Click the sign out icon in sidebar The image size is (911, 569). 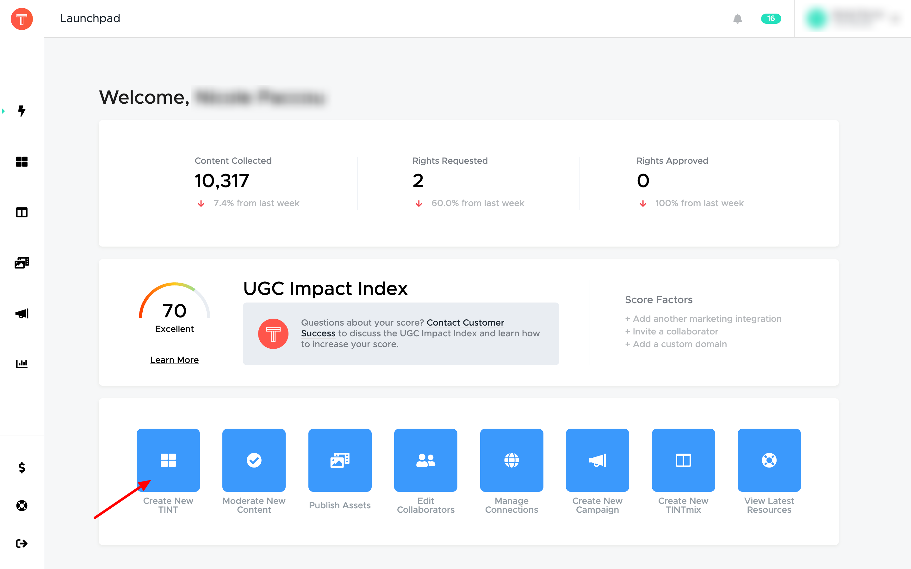pos(22,543)
